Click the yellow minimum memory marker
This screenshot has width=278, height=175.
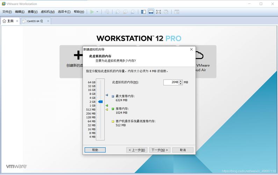pos(107,110)
